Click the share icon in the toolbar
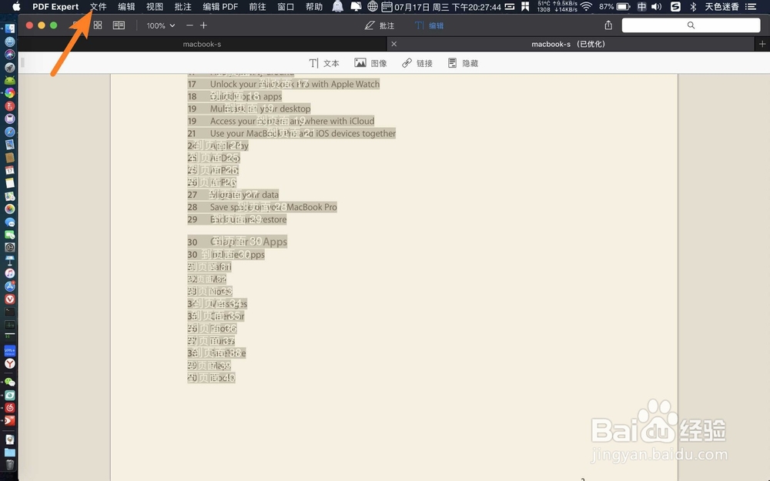This screenshot has height=481, width=770. coord(608,25)
